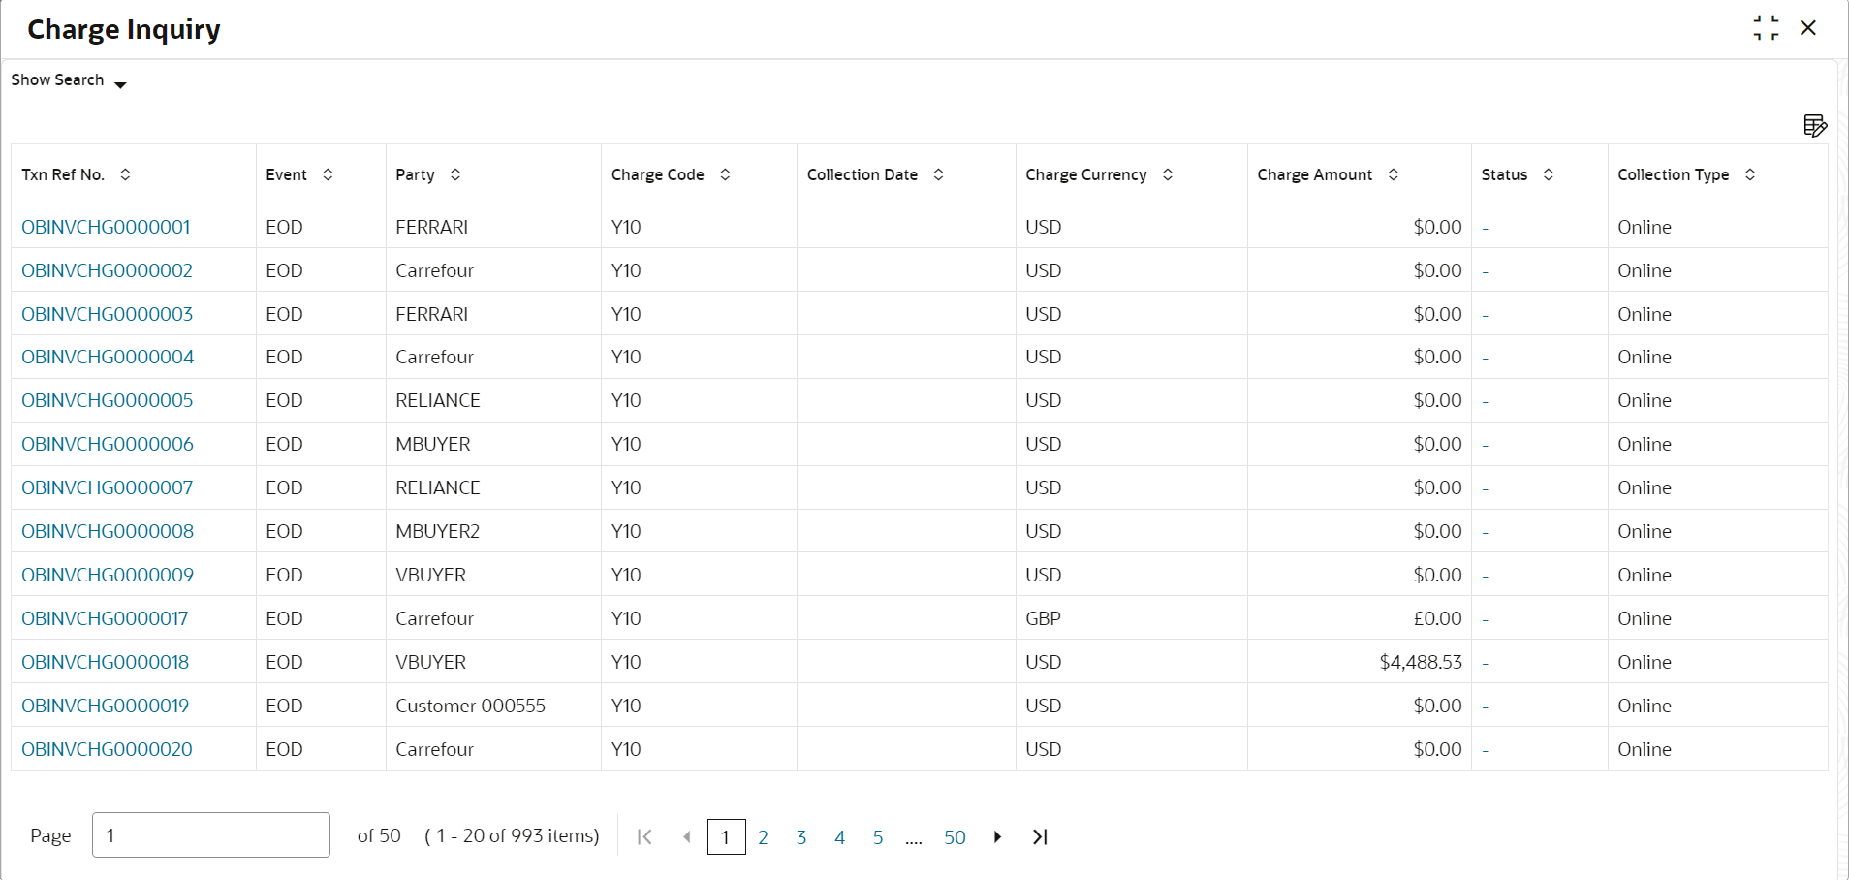The height and width of the screenshot is (880, 1849).
Task: Open transaction OBINVCHG0000018
Action: click(x=105, y=662)
